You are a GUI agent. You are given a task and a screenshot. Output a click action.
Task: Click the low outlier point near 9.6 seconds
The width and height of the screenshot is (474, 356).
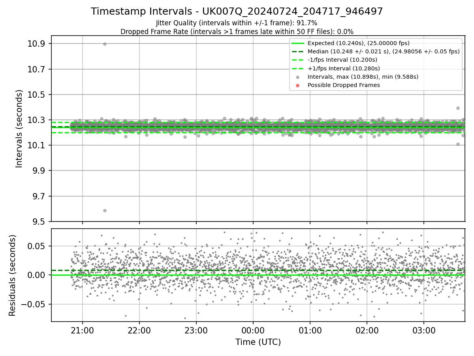click(105, 210)
